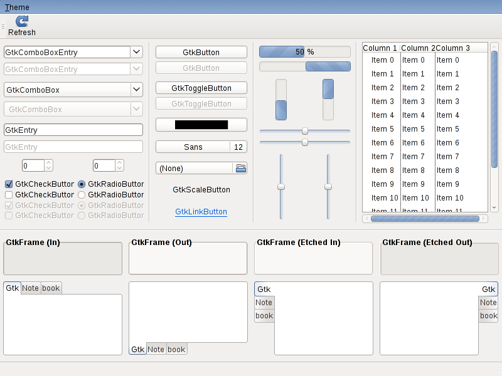
Task: Sort by the Column 3 header
Action: coord(461,48)
